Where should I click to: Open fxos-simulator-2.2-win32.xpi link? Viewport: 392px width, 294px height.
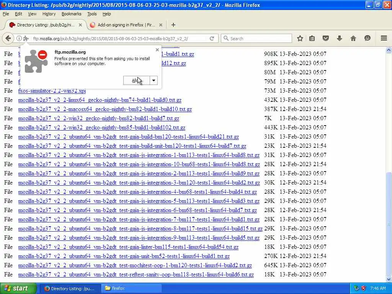pos(52,91)
